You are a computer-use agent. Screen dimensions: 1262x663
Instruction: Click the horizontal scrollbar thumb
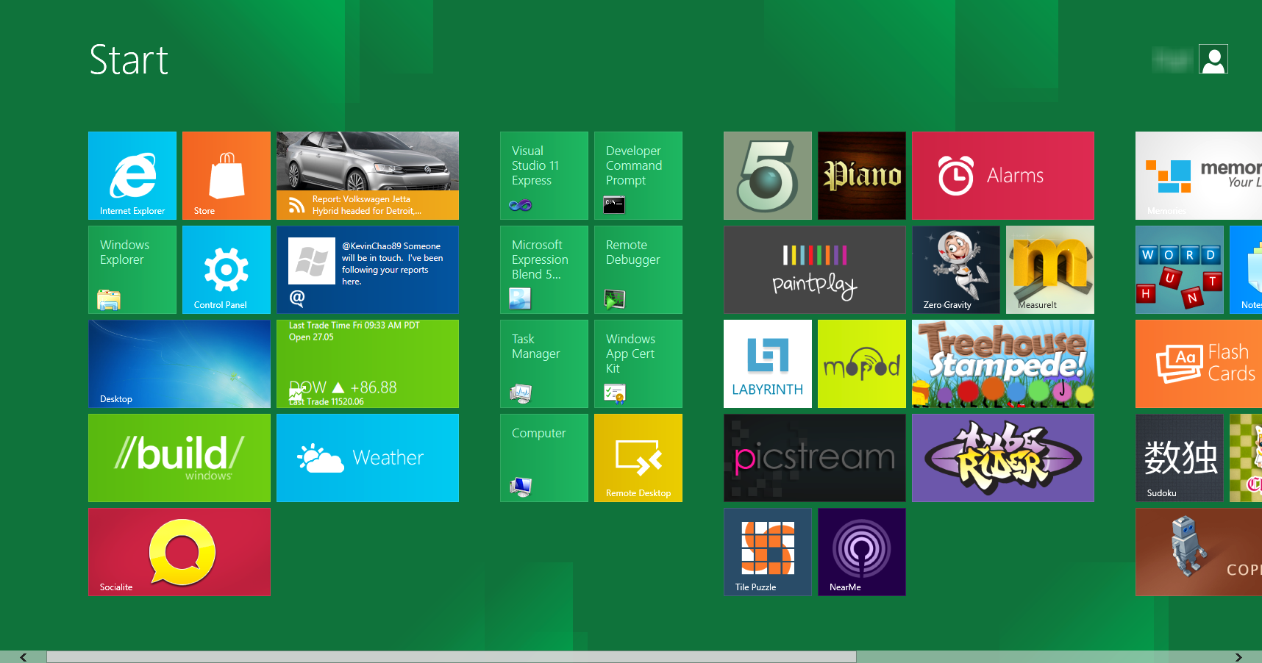click(x=452, y=657)
